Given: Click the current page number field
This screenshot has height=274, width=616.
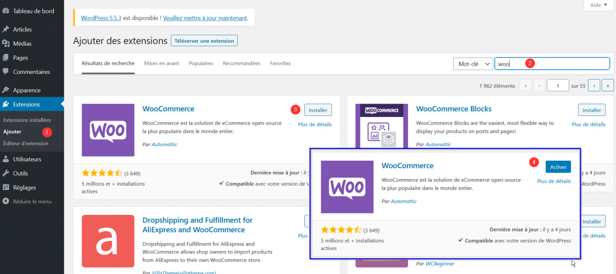Looking at the screenshot, I should click(558, 85).
